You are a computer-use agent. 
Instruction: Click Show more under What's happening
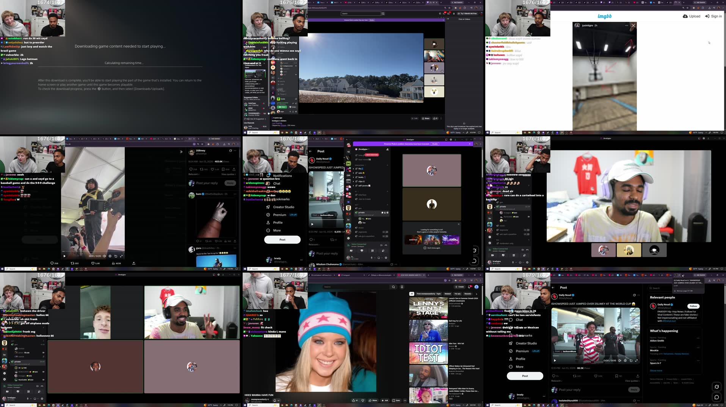click(x=656, y=371)
